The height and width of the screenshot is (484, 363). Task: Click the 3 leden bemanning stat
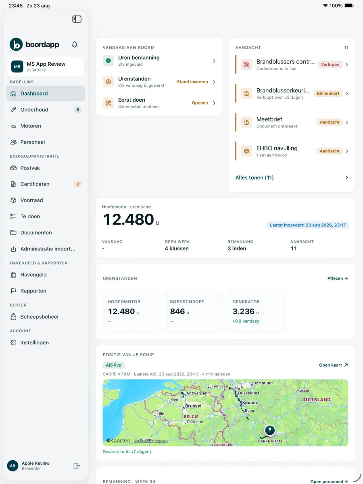[x=237, y=248]
